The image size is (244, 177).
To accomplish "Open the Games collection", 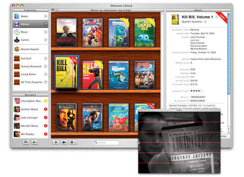I will click(x=30, y=40).
